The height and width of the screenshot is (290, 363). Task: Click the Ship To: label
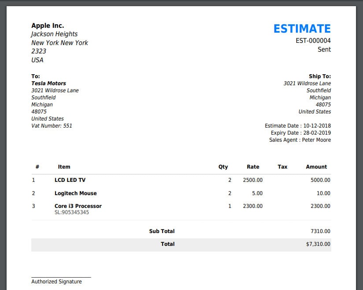point(320,76)
